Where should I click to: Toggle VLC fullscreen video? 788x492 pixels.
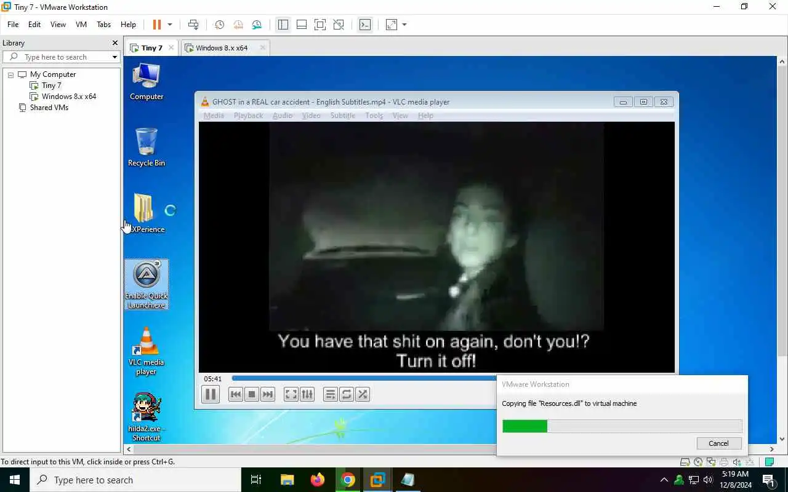pyautogui.click(x=291, y=394)
